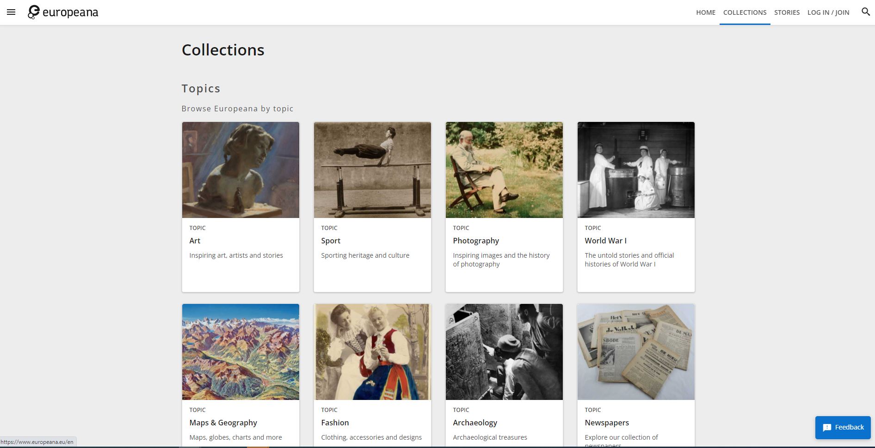
Task: Click 'Sporting heritage and culture' description
Action: click(x=365, y=255)
